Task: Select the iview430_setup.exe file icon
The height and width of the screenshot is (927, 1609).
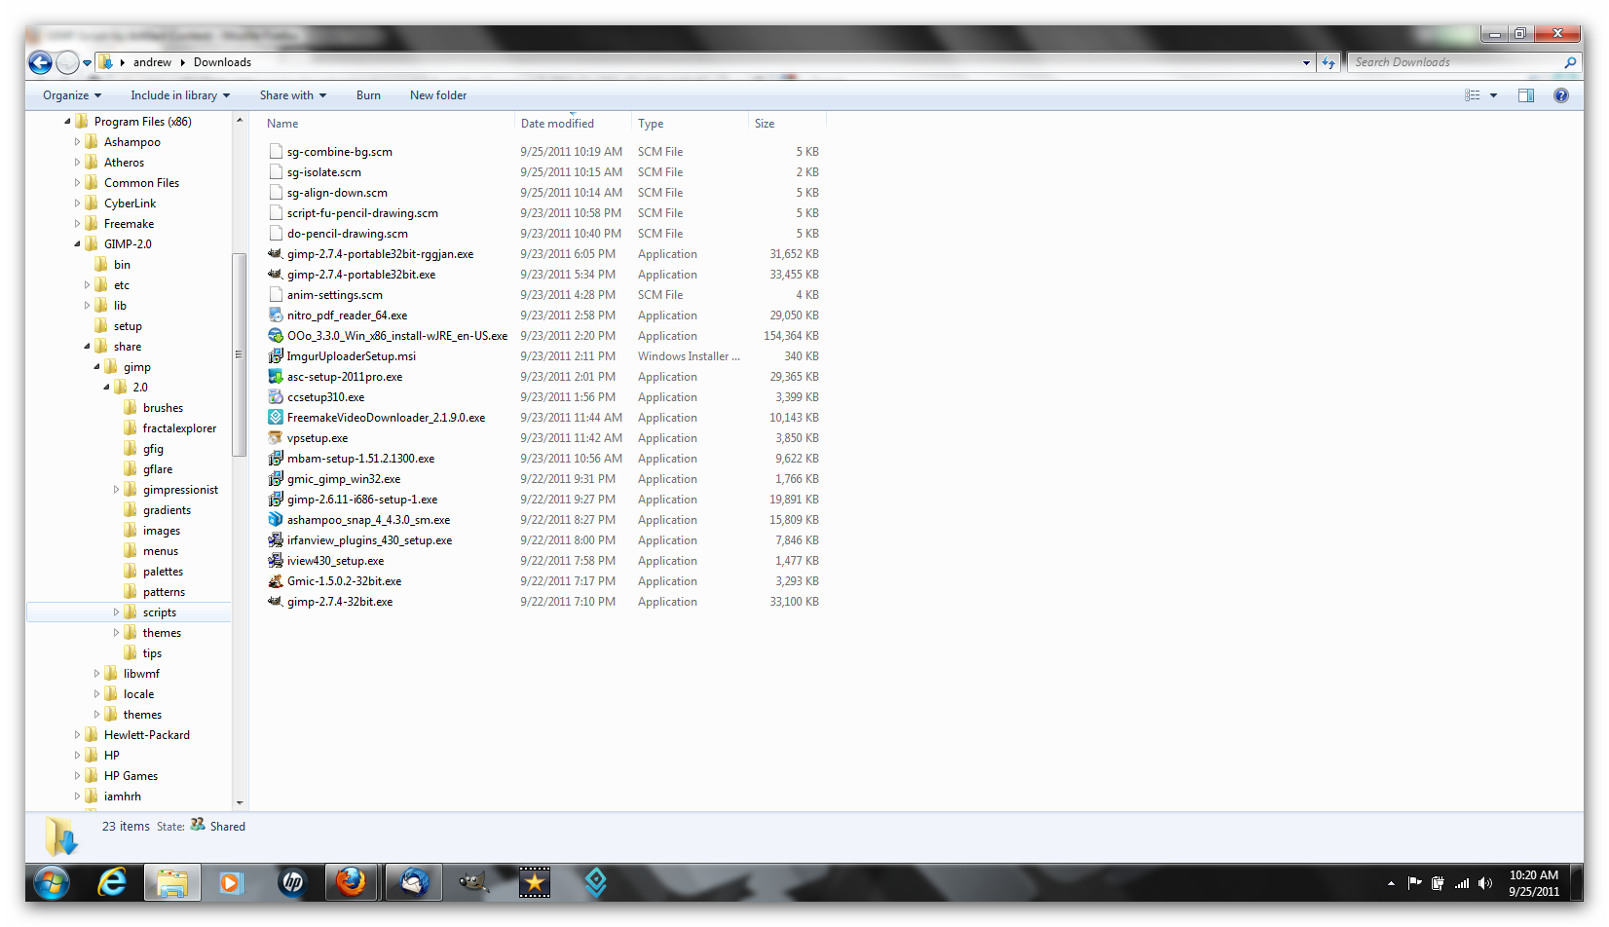Action: point(276,561)
